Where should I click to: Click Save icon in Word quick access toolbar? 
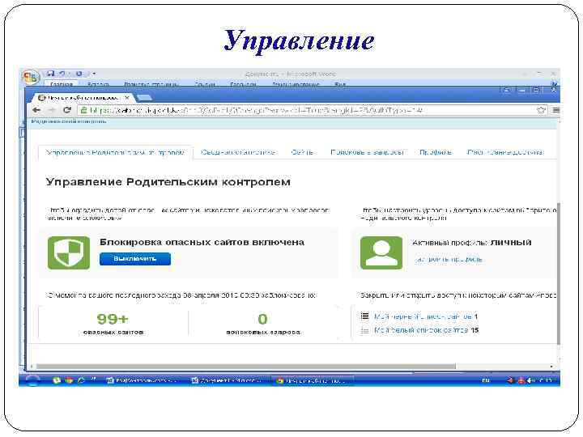[50, 74]
